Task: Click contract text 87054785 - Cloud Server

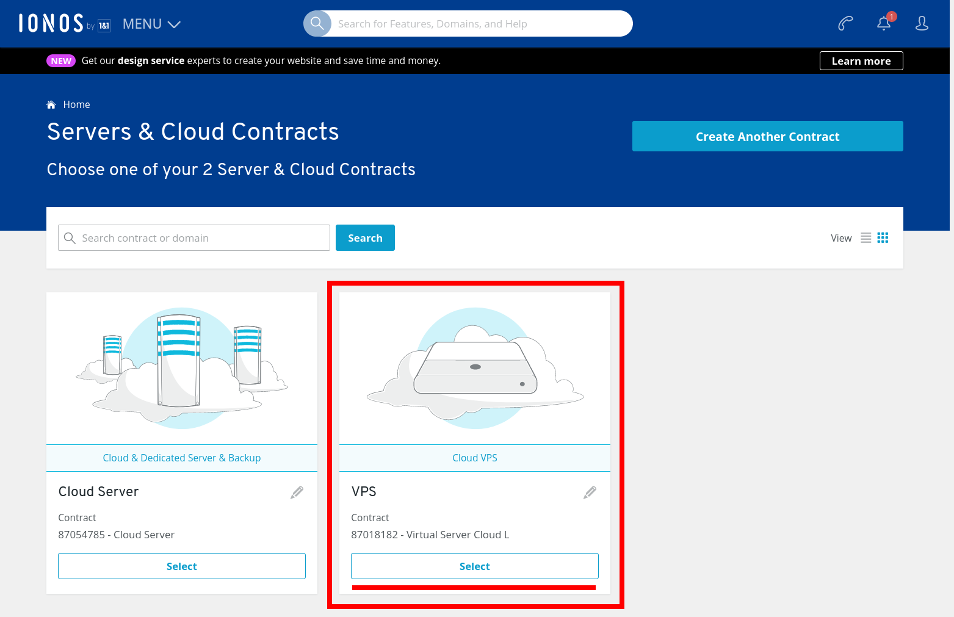Action: 117,535
